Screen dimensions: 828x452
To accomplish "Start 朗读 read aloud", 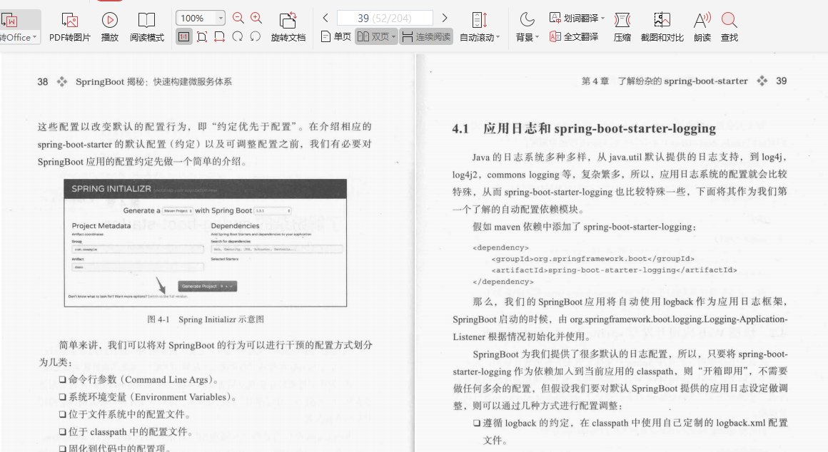I will click(x=702, y=27).
